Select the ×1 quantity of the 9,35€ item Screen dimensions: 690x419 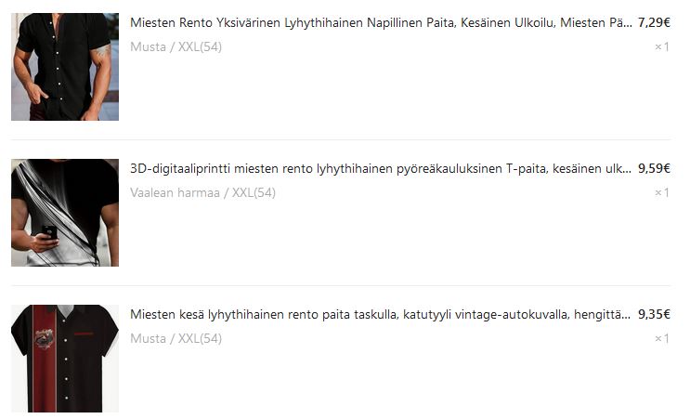(x=662, y=338)
